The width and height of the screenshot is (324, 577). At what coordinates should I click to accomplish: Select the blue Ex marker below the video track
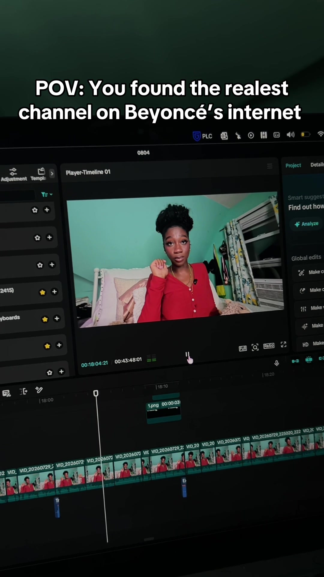pyautogui.click(x=184, y=487)
